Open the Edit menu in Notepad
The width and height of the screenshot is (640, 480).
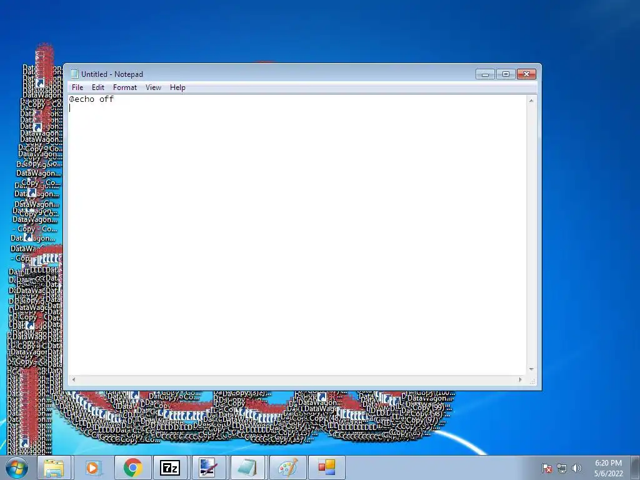tap(97, 87)
